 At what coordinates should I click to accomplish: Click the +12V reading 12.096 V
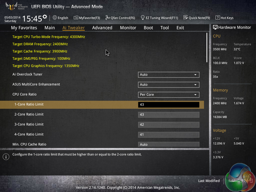pos(219,143)
